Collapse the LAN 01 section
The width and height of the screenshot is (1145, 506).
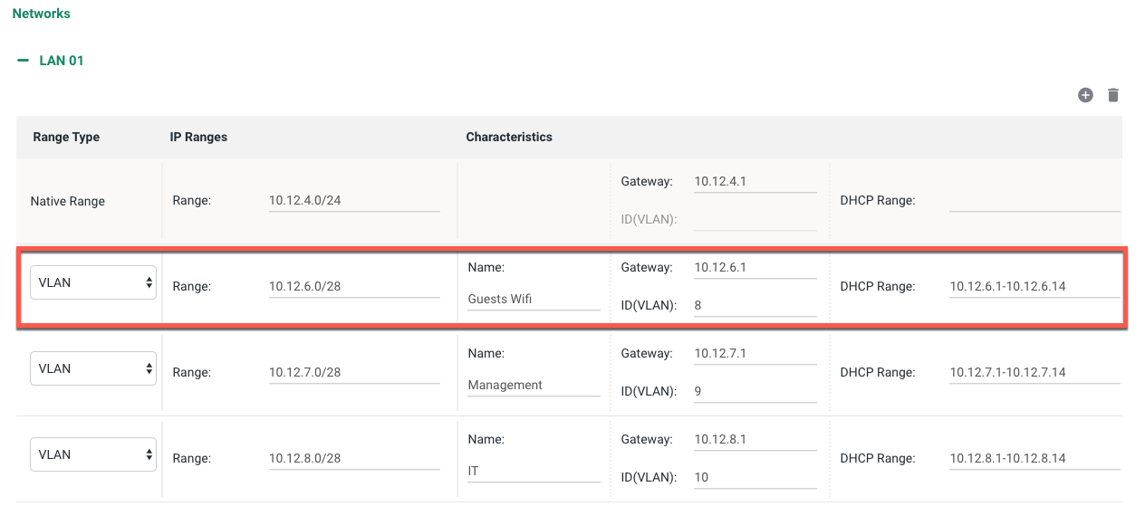(24, 61)
